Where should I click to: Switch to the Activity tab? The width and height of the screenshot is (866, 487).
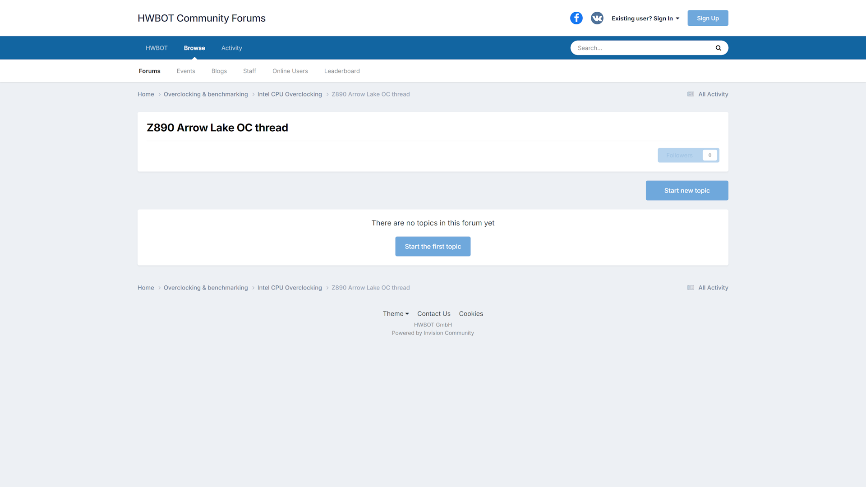point(231,48)
